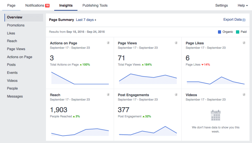Image resolution: width=252 pixels, height=143 pixels.
Task: Open Promotions in the sidebar
Action: pos(15,25)
